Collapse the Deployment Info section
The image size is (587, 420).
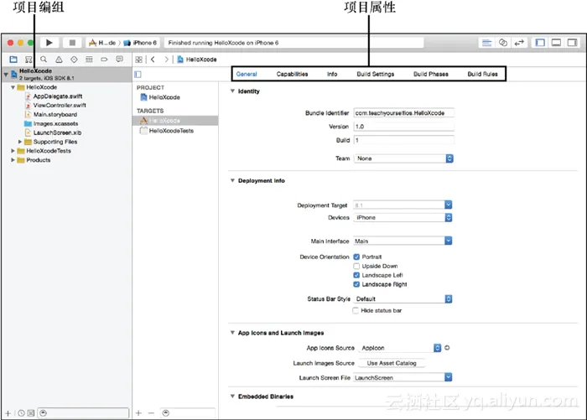click(x=232, y=180)
